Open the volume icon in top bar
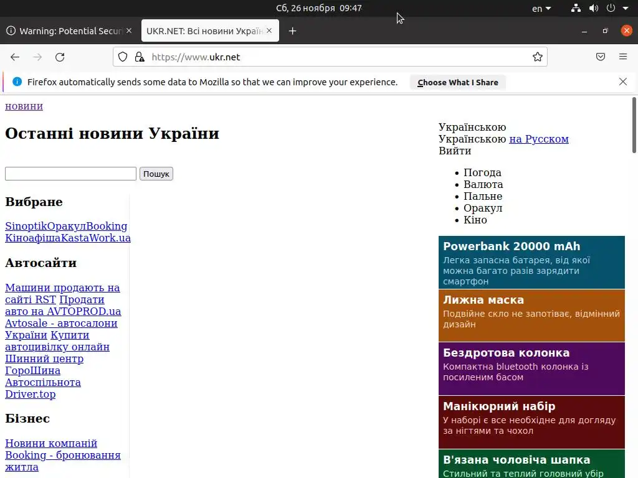Viewport: 638px width, 478px height. (x=594, y=7)
